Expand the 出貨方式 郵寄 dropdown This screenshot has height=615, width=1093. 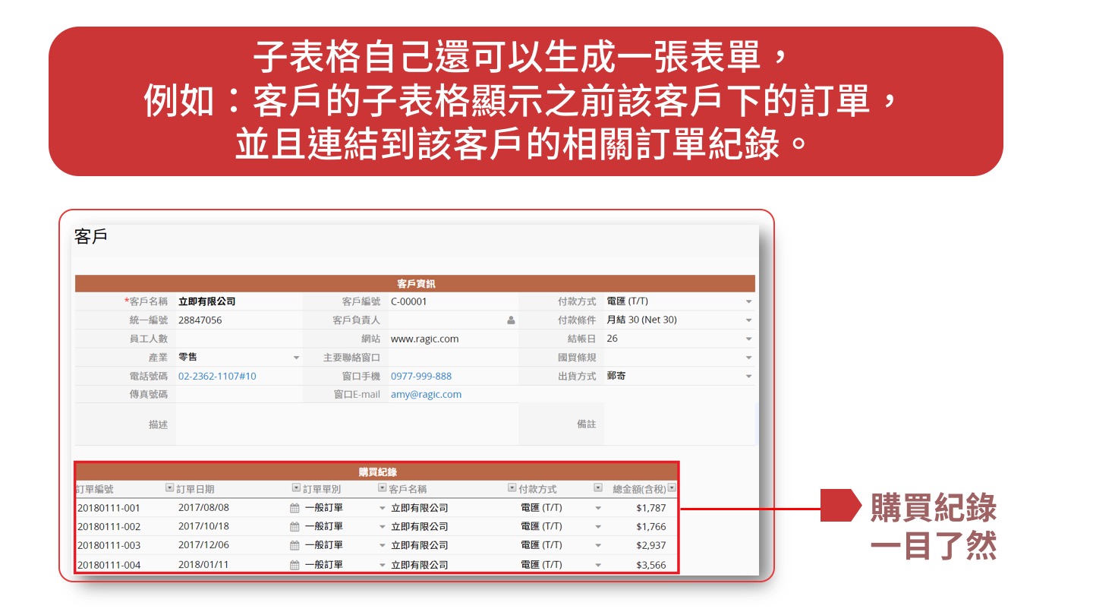pyautogui.click(x=748, y=377)
